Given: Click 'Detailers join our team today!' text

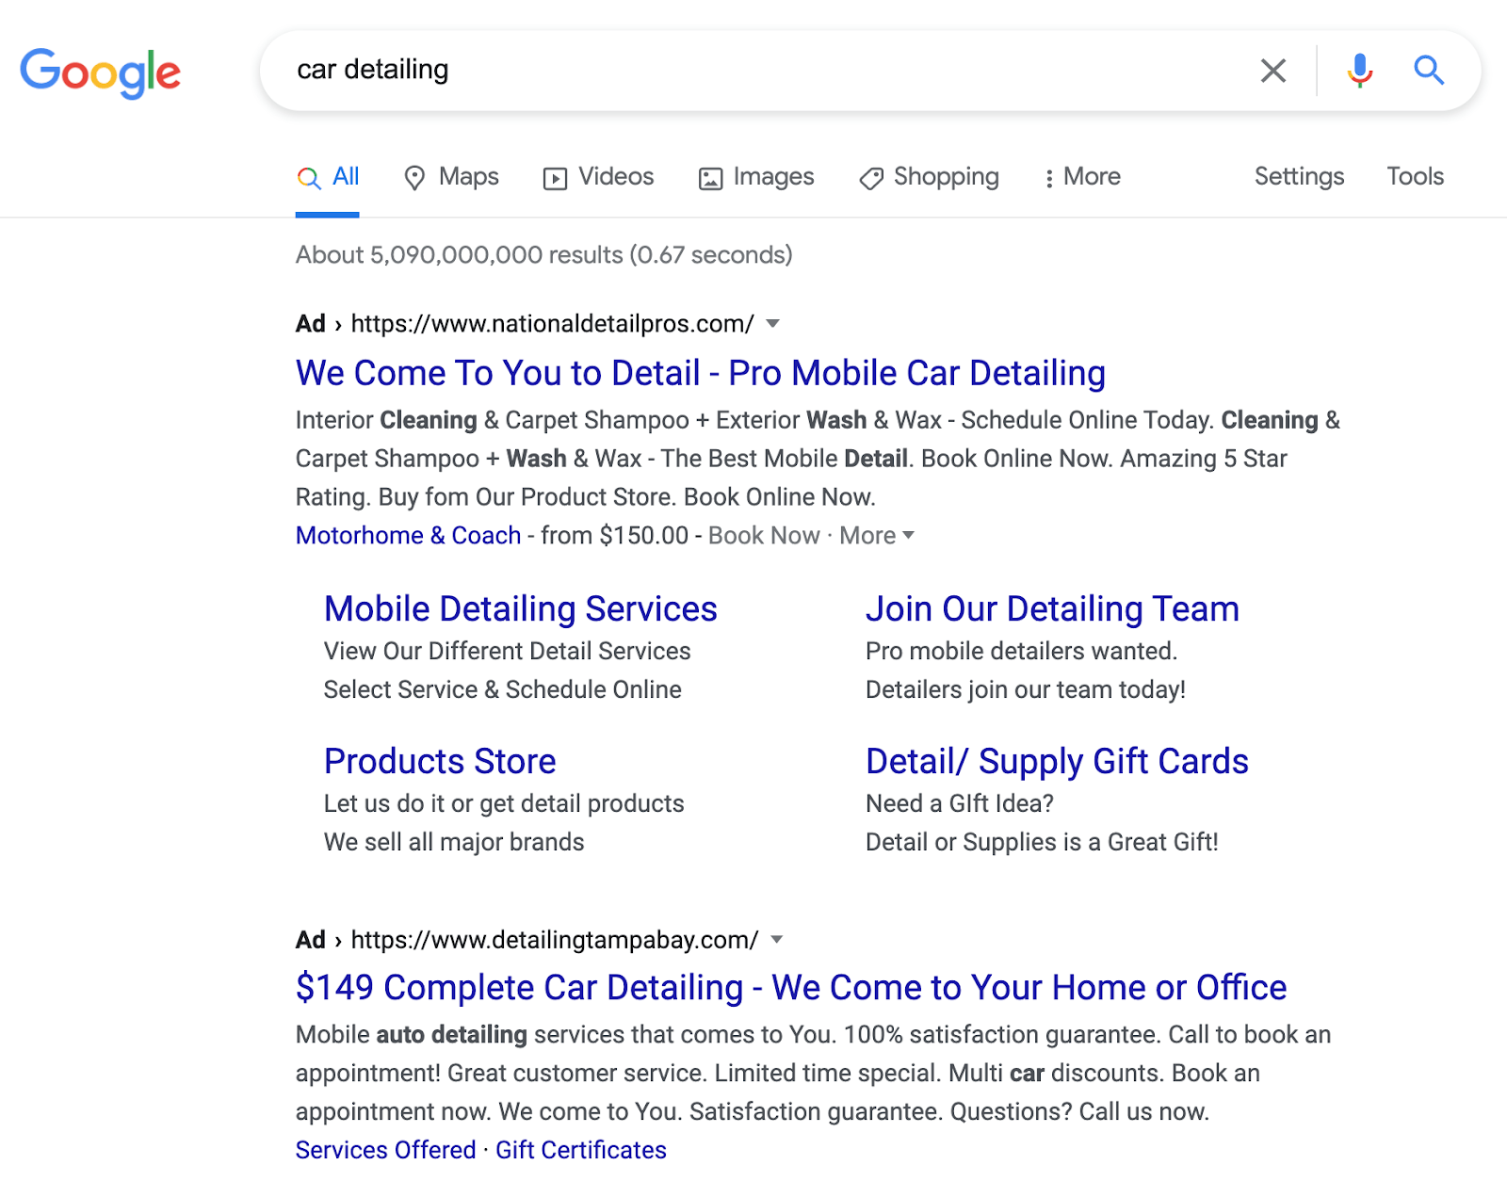Looking at the screenshot, I should point(1026,689).
